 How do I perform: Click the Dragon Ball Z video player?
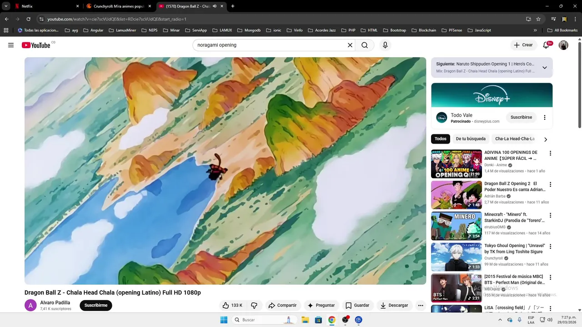(x=225, y=171)
